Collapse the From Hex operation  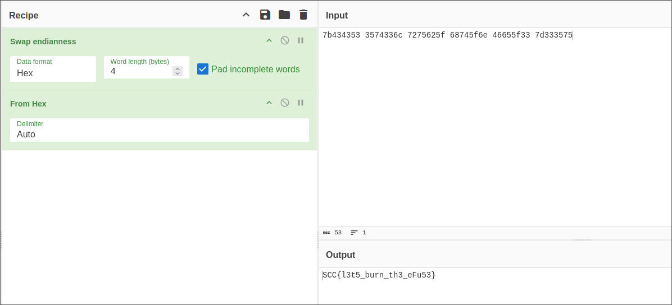click(x=269, y=103)
